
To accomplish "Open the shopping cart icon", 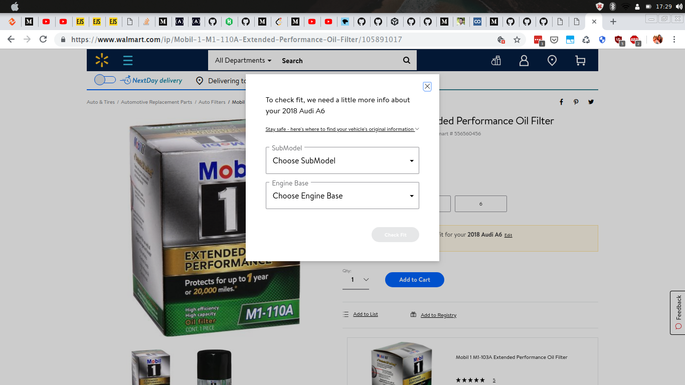I will click(x=580, y=61).
